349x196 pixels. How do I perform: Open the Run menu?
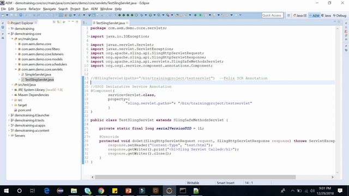(86, 9)
